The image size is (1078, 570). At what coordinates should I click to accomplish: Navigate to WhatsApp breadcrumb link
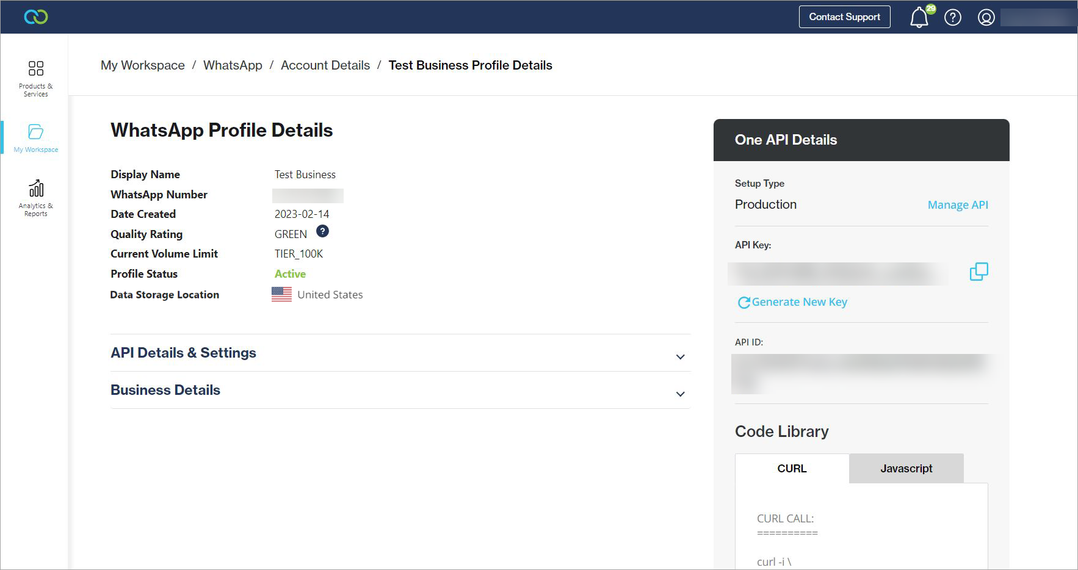(x=233, y=65)
